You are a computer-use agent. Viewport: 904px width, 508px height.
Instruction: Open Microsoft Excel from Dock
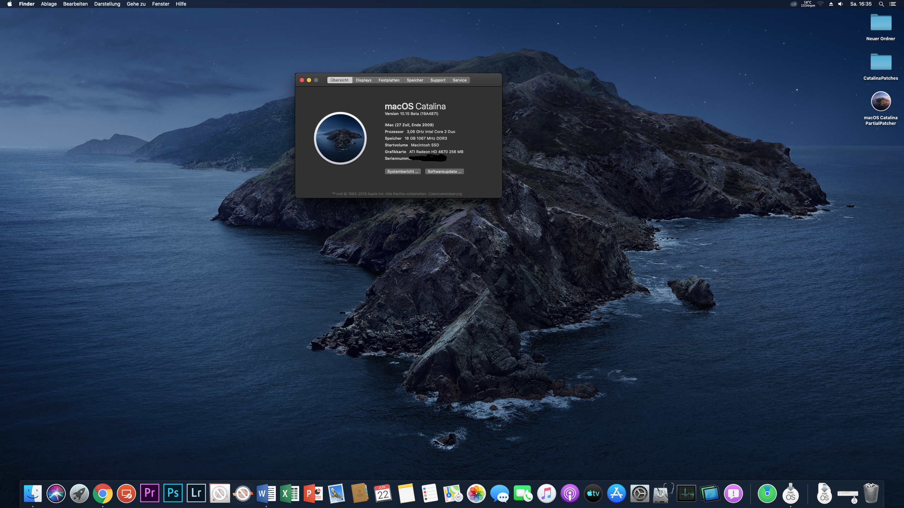289,493
